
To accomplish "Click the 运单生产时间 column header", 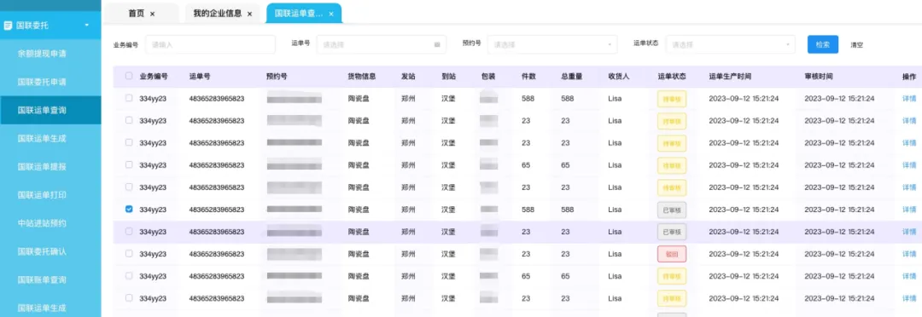I will pos(730,77).
